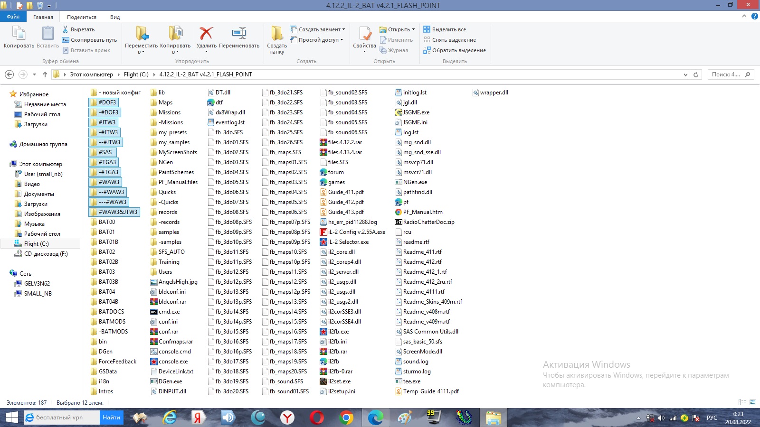Select the il2fb.exe application file
Image resolution: width=760 pixels, height=427 pixels.
click(334, 332)
